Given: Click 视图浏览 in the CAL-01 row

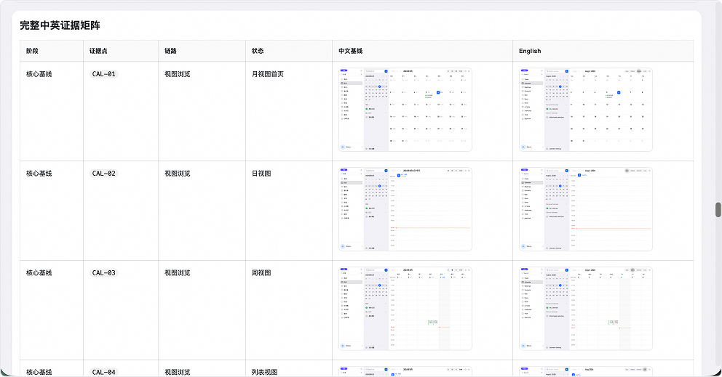Looking at the screenshot, I should [x=178, y=74].
